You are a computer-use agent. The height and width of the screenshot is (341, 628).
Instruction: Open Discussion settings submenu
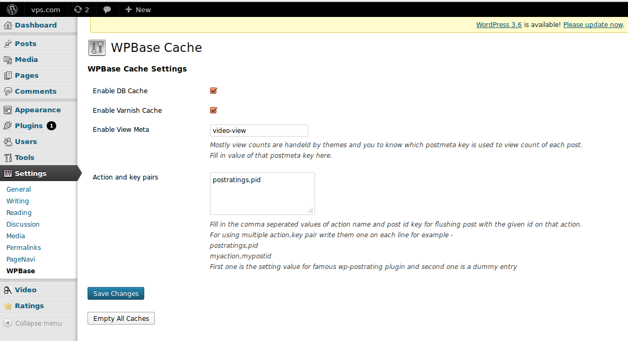click(23, 225)
